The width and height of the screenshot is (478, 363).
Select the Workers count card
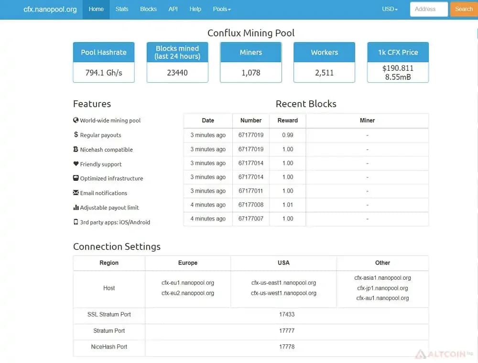coord(325,62)
